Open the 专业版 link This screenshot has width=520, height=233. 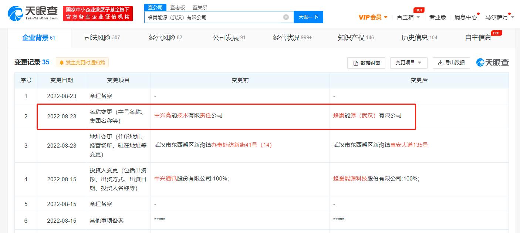click(438, 17)
